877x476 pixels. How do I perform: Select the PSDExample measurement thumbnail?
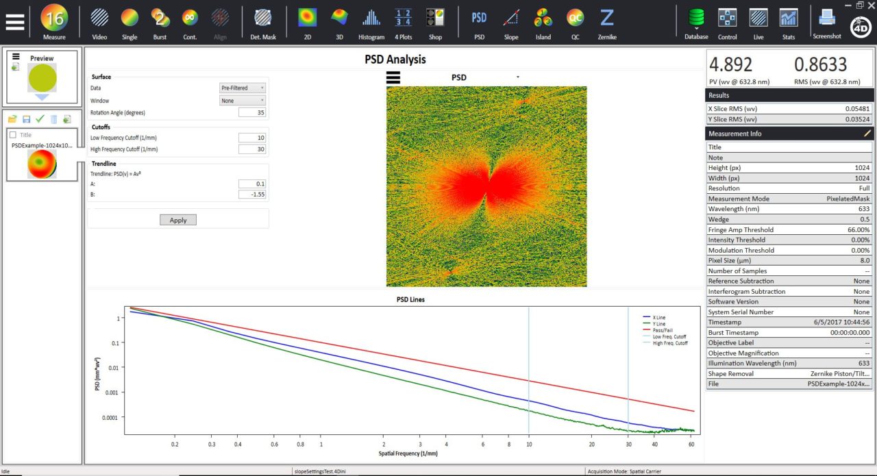(x=42, y=164)
